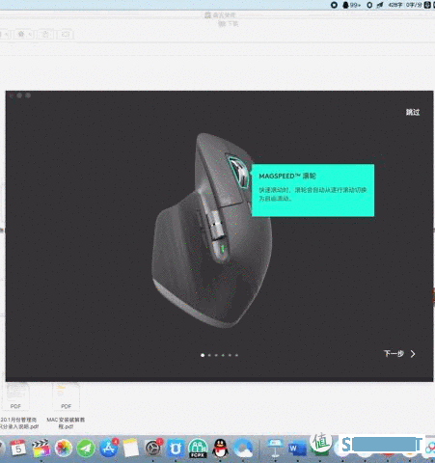Open the green paper-plane app in Dock
Image resolution: width=435 pixels, height=463 pixels.
(x=86, y=448)
